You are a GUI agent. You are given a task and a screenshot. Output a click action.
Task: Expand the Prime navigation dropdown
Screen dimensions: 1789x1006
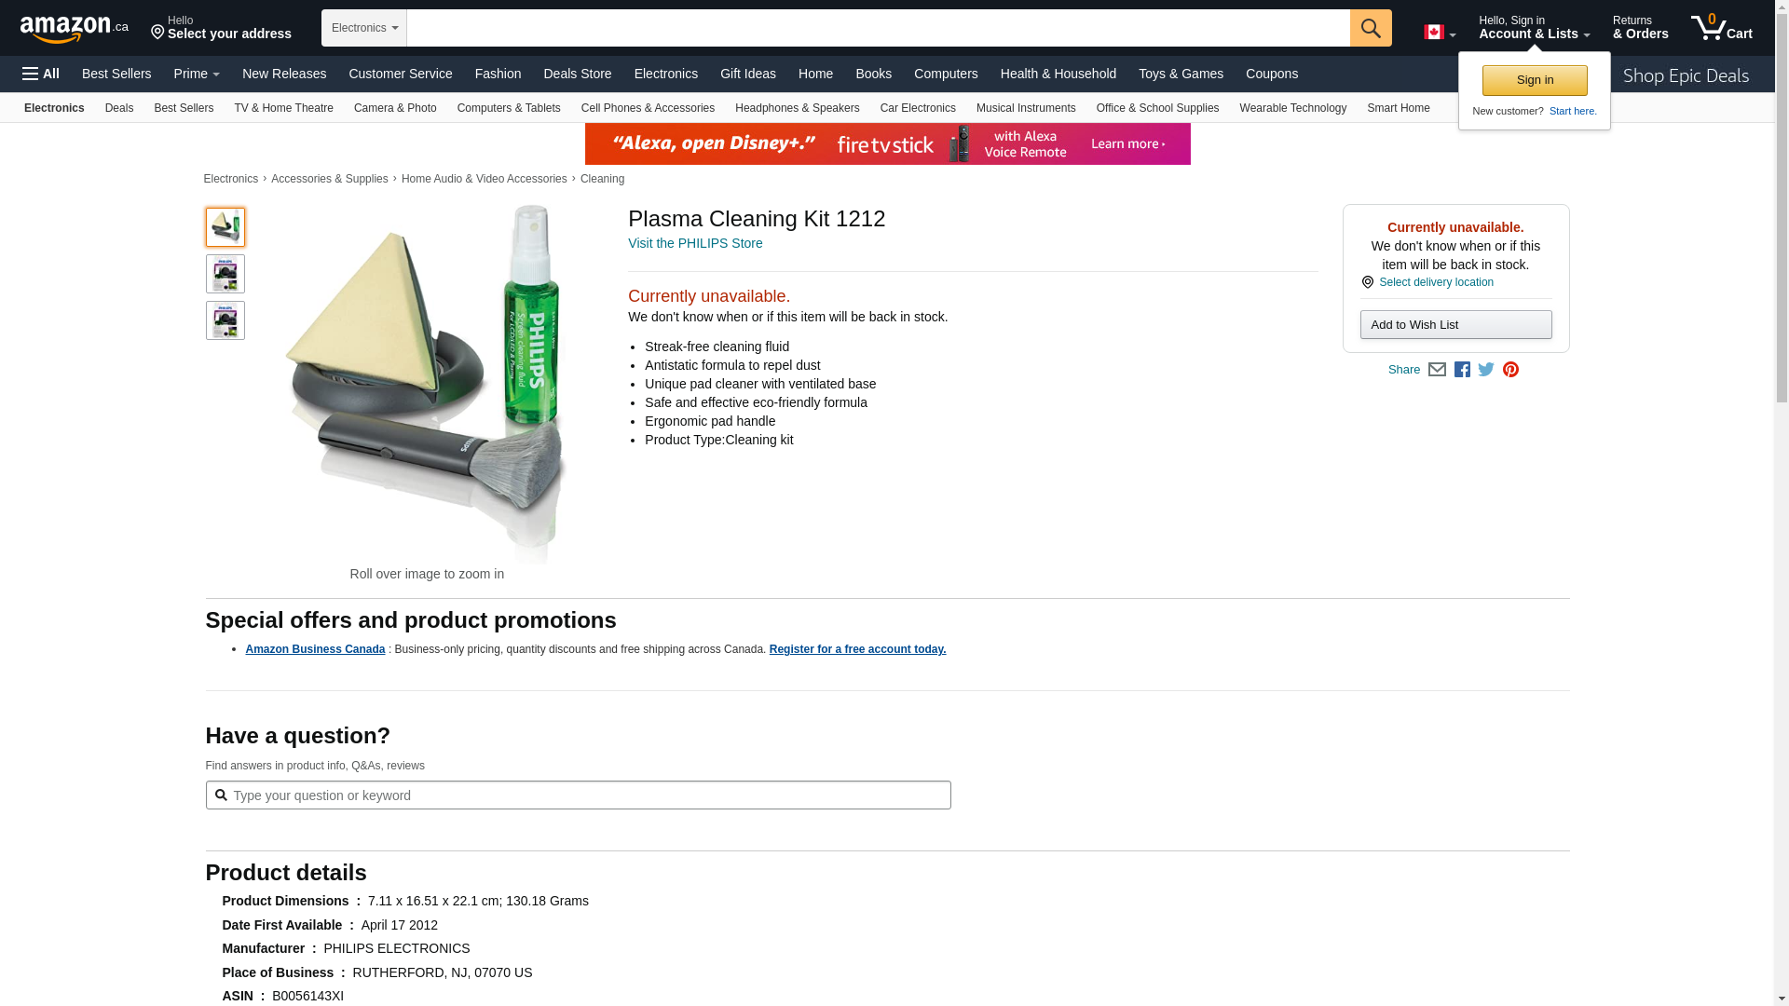[x=197, y=74]
